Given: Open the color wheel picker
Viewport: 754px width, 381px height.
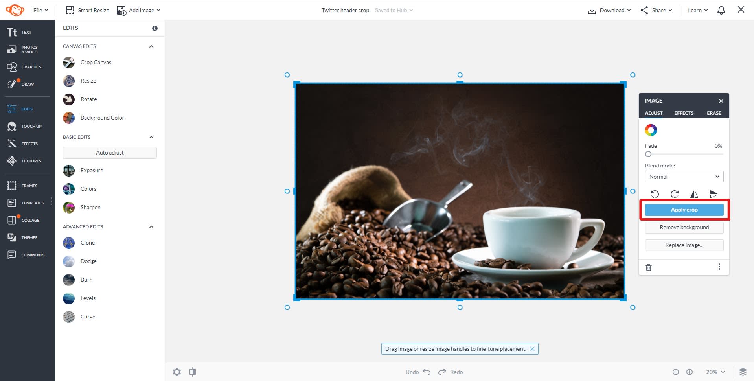Looking at the screenshot, I should click(x=651, y=130).
